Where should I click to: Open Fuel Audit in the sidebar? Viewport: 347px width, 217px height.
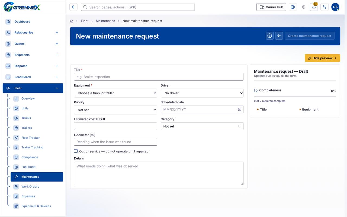tap(37, 167)
